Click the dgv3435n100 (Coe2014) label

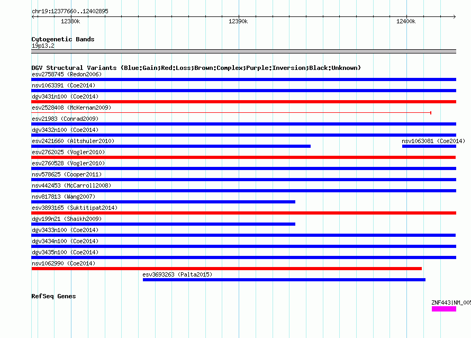[x=65, y=252]
